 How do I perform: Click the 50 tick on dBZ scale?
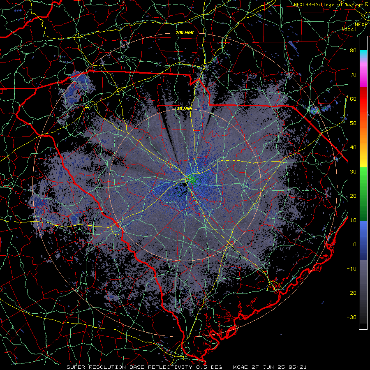(x=353, y=123)
